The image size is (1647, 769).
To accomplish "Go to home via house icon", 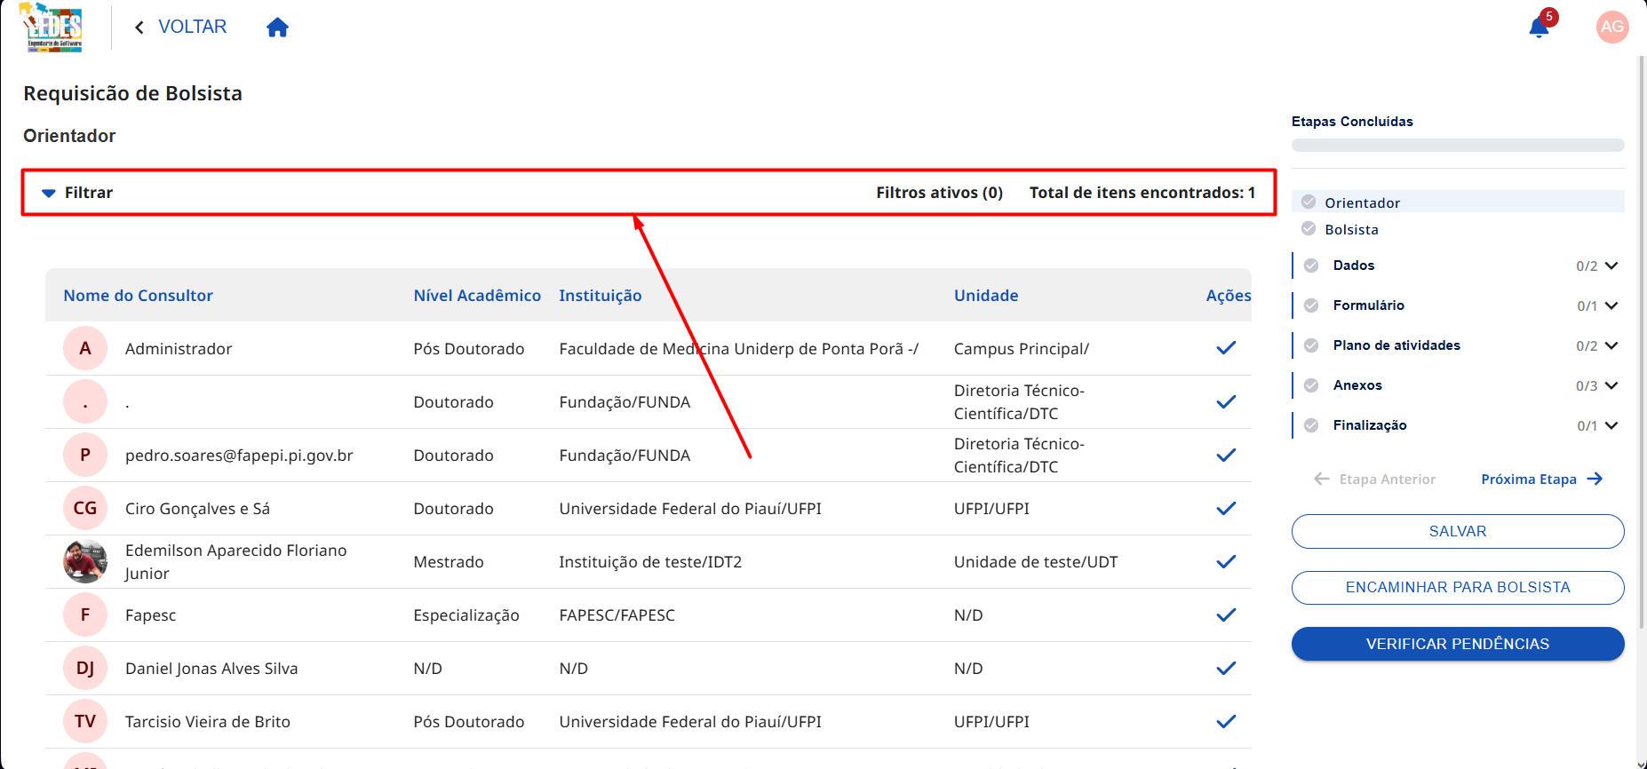I will [277, 28].
